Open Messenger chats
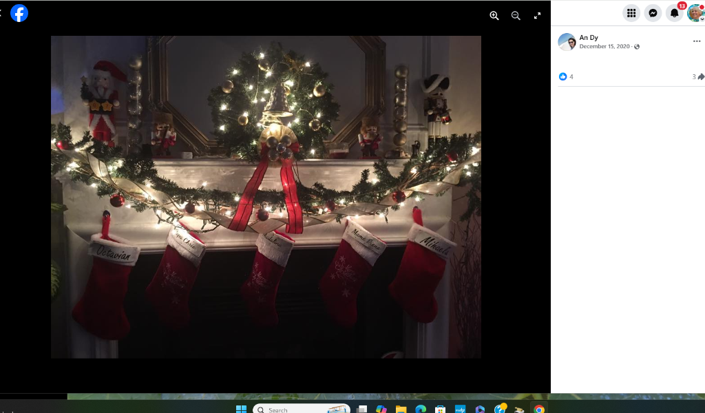 coord(653,13)
